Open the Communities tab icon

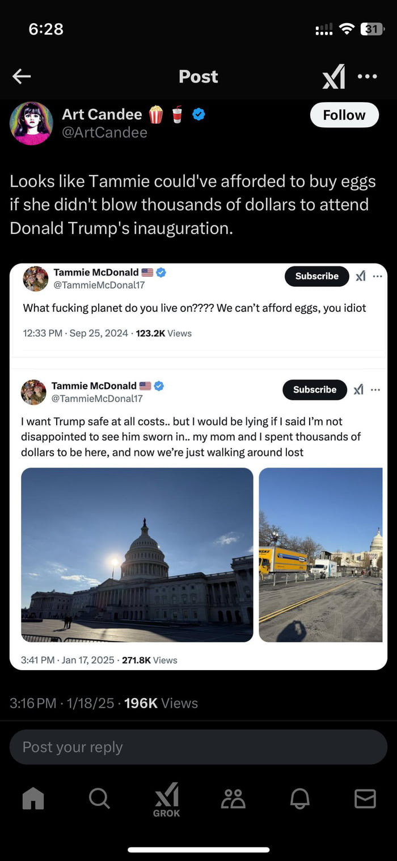(x=233, y=799)
